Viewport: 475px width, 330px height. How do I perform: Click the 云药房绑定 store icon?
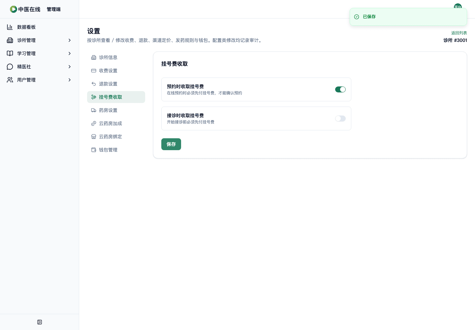point(94,137)
